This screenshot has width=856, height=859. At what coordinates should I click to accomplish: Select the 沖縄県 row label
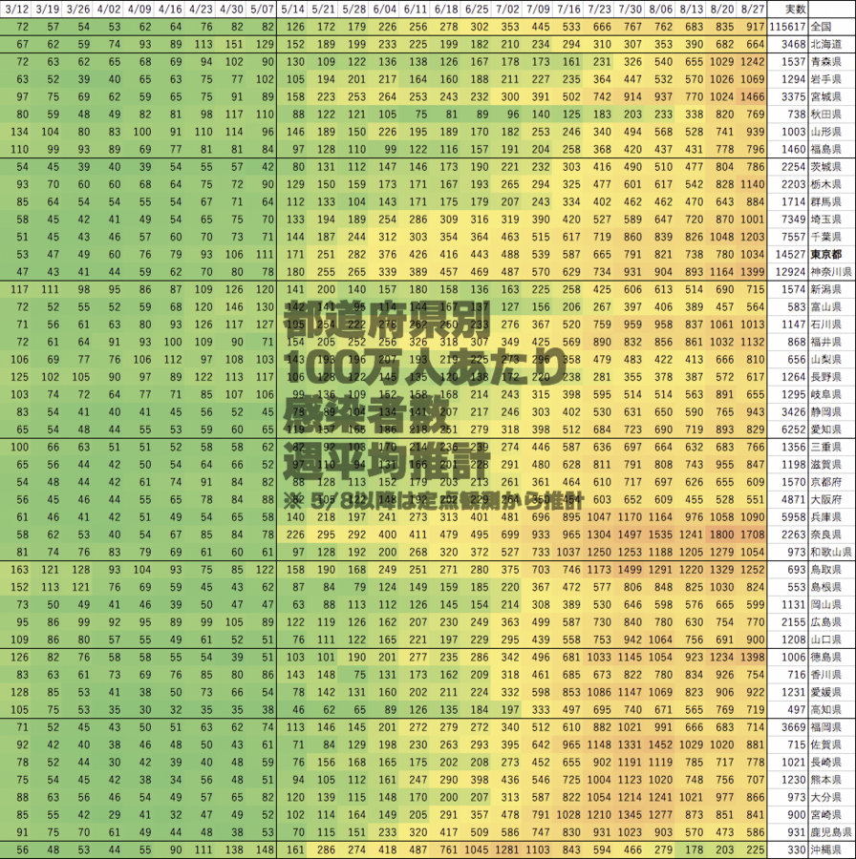tap(825, 850)
